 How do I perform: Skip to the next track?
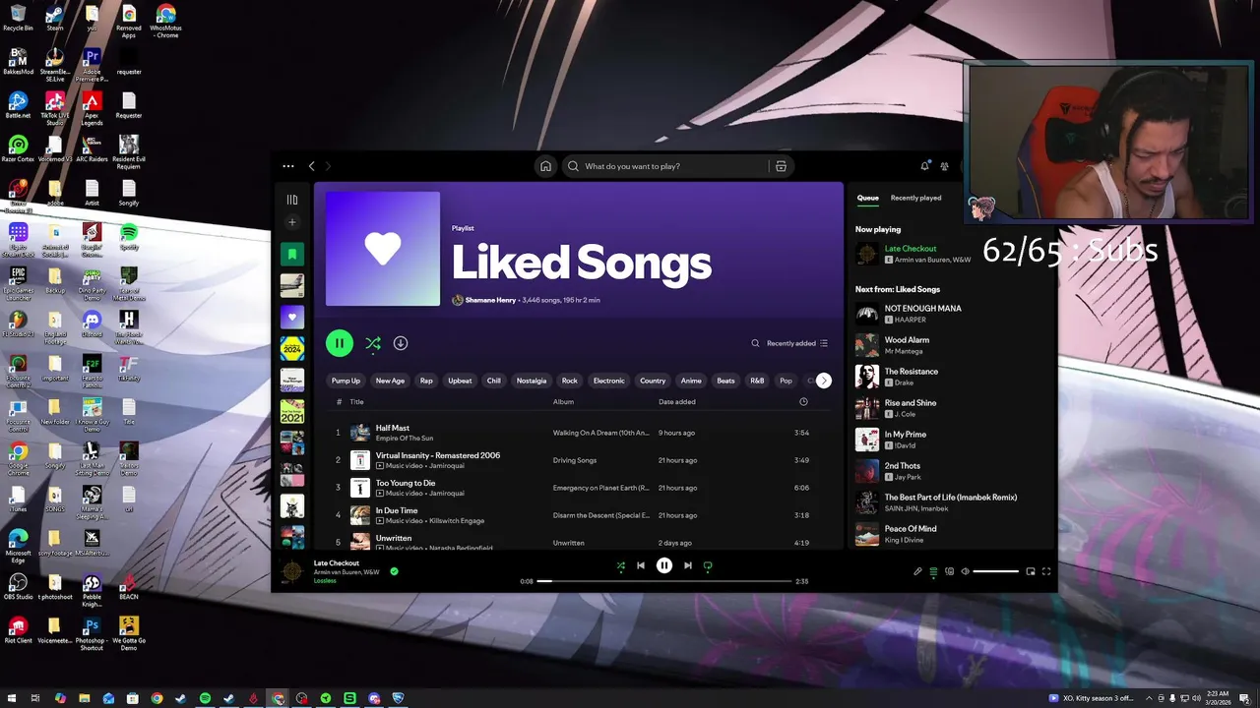(687, 565)
